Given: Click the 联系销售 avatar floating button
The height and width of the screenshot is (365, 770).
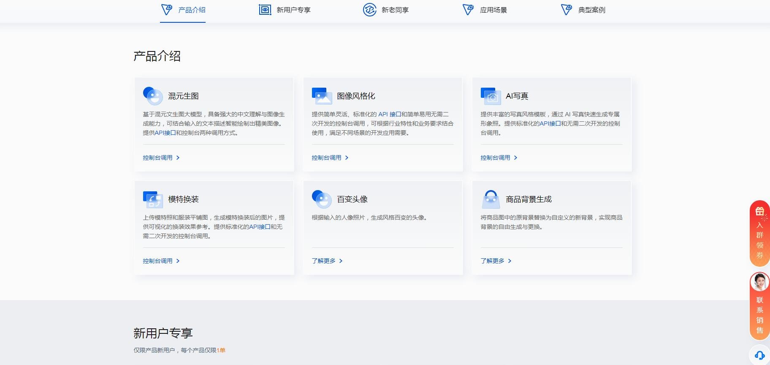Looking at the screenshot, I should click(759, 282).
